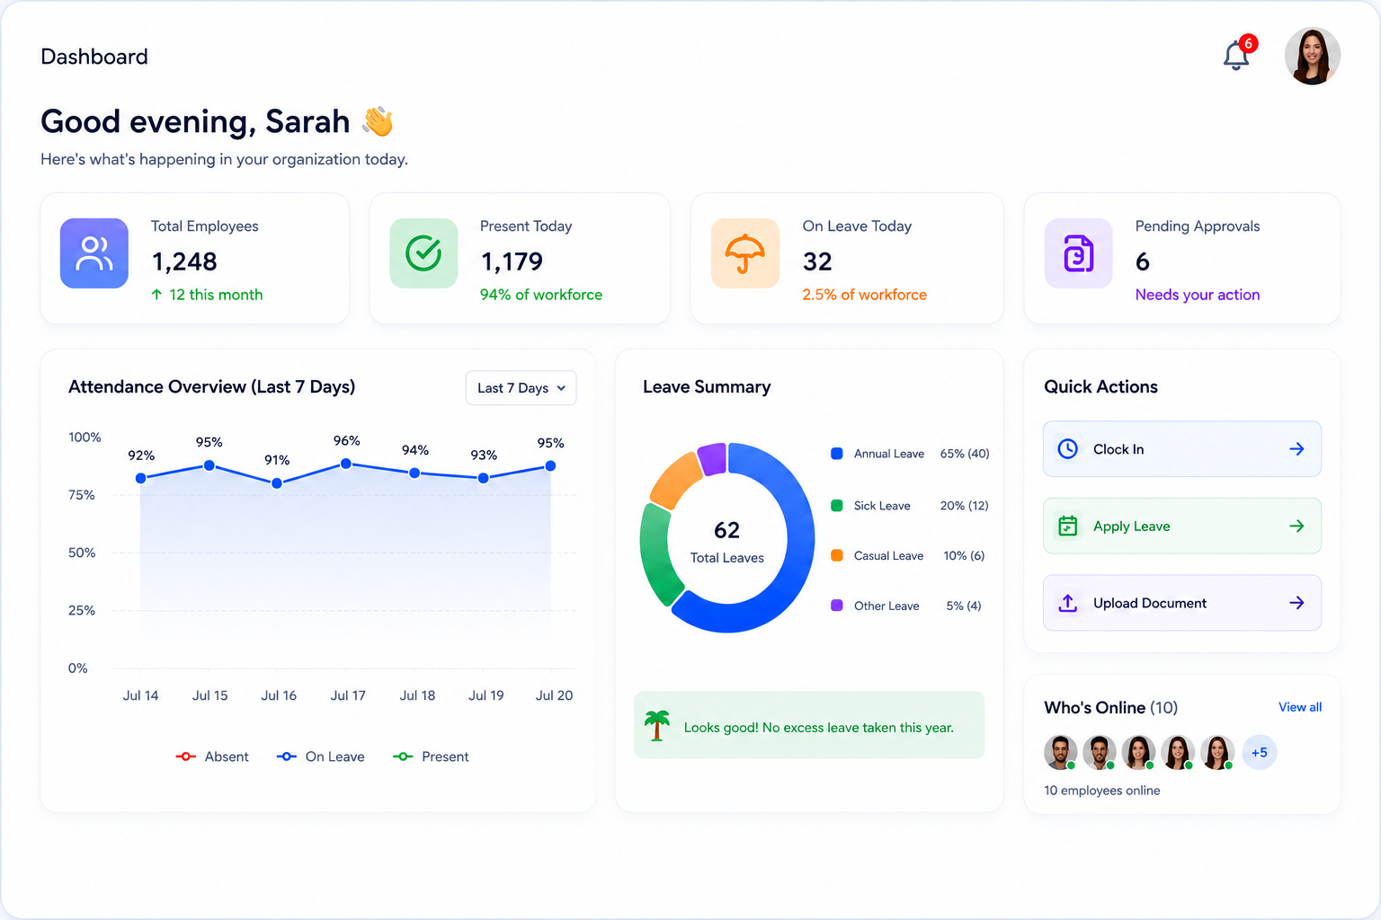
Task: Click the arrow on Clock In
Action: pyautogui.click(x=1296, y=449)
